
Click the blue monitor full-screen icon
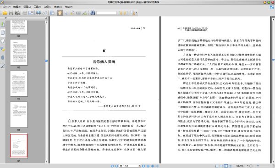pos(38,13)
